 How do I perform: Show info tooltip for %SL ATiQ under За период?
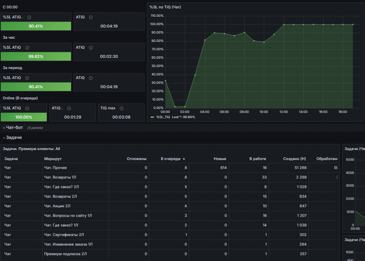pyautogui.click(x=27, y=78)
